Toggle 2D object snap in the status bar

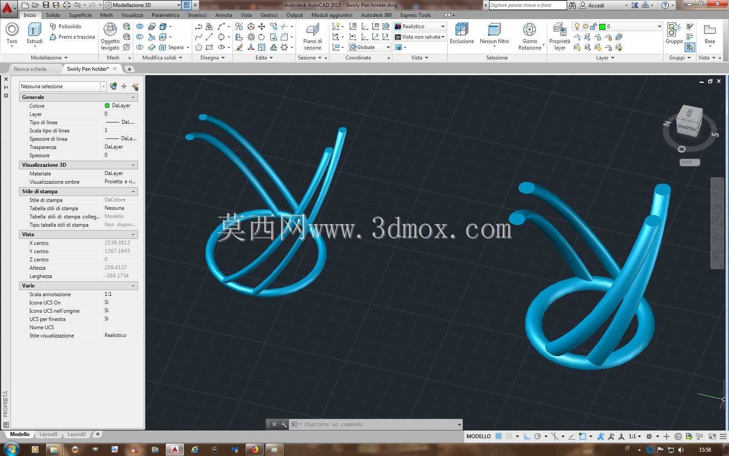pyautogui.click(x=582, y=436)
